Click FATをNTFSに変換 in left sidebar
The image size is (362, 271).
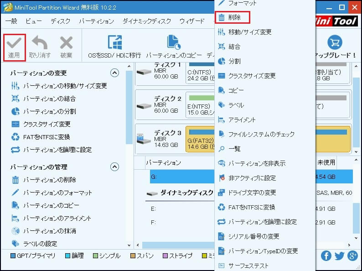[46, 137]
